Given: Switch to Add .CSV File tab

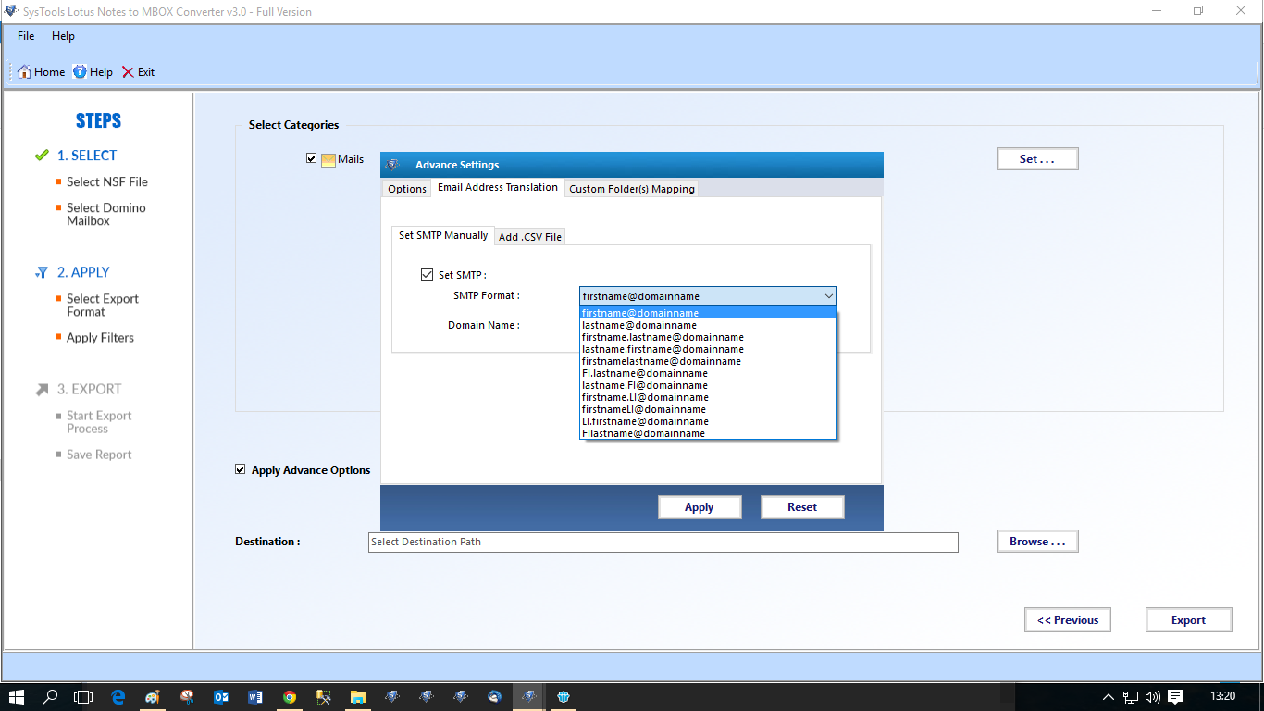Looking at the screenshot, I should click(x=530, y=237).
